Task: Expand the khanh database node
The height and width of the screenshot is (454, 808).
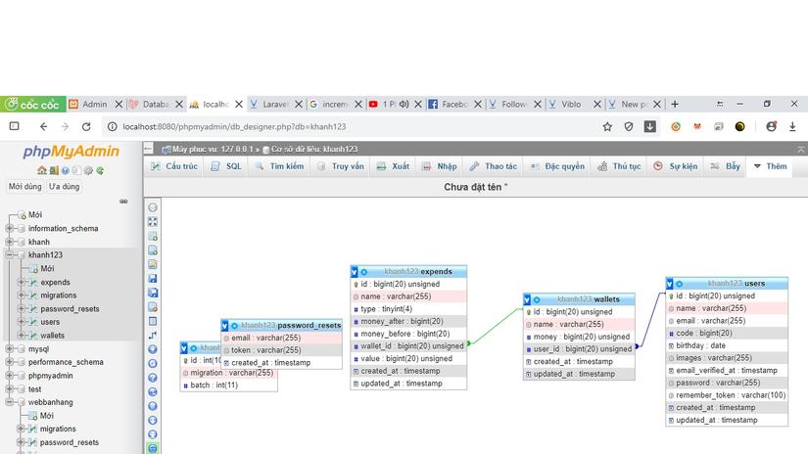Action: [x=9, y=242]
